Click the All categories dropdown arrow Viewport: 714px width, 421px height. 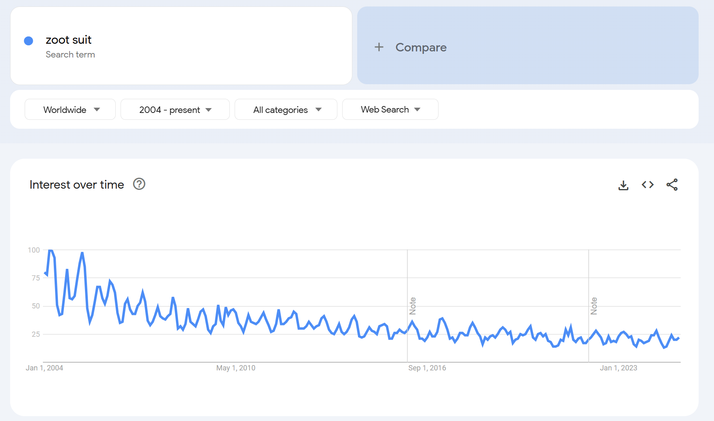coord(318,110)
